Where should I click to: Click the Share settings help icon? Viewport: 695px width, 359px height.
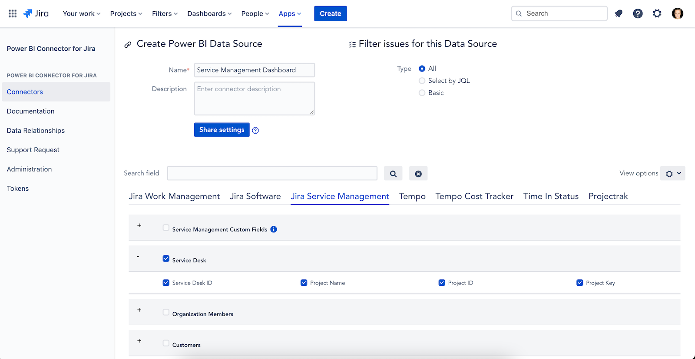[255, 131]
